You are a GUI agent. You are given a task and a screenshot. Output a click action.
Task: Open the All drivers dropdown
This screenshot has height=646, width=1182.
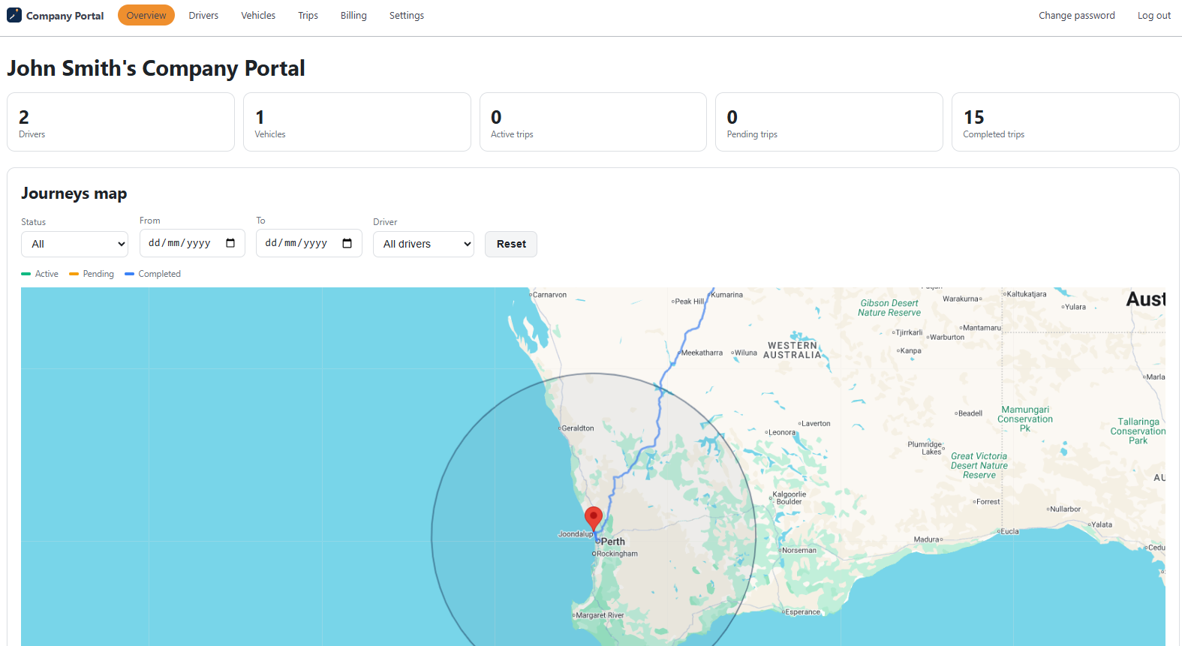point(423,244)
